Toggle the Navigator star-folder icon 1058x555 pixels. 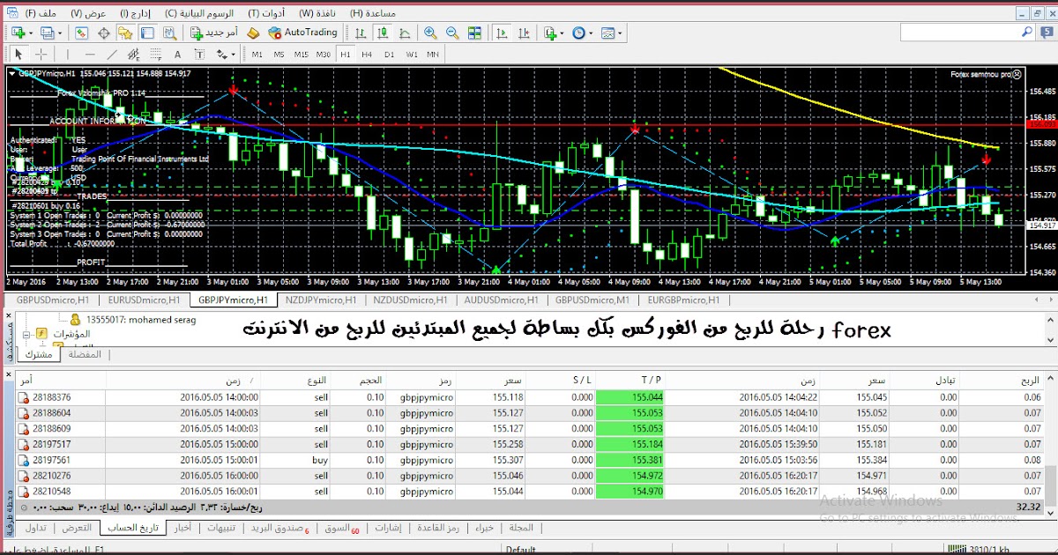tap(125, 33)
